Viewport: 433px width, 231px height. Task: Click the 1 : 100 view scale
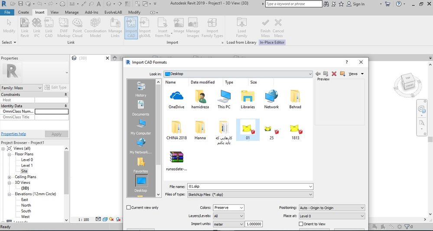pos(83,219)
